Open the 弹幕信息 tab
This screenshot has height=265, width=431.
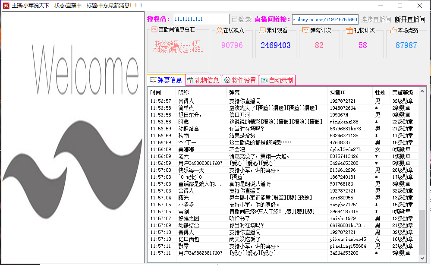166,80
